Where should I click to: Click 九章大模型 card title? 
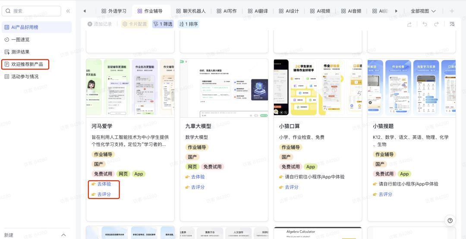(x=198, y=126)
